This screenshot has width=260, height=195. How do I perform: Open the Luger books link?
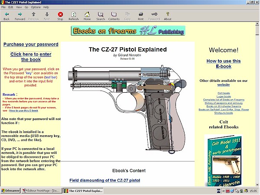tap(224, 97)
